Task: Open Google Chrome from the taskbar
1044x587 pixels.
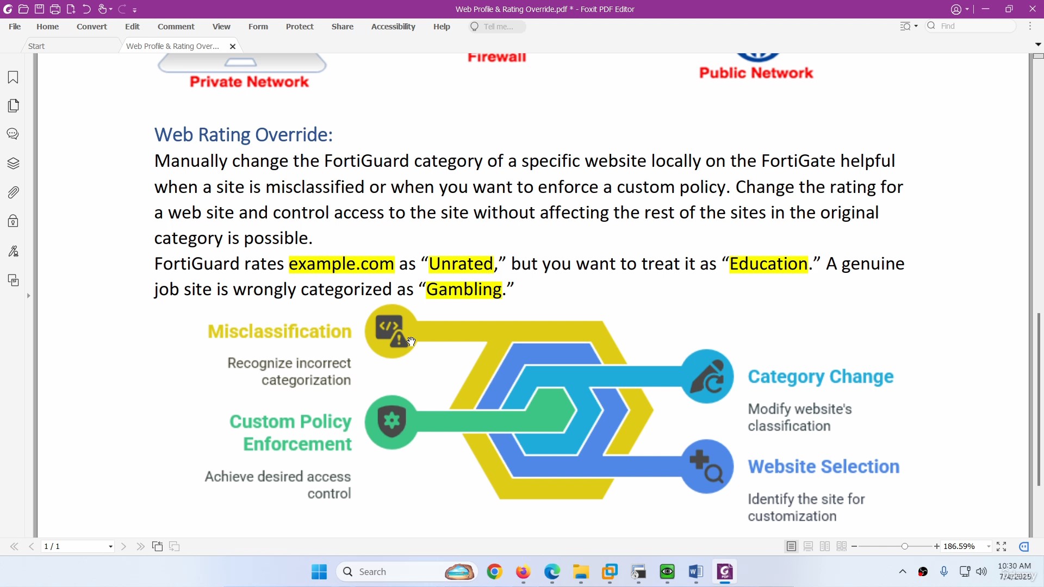Action: coord(494,572)
